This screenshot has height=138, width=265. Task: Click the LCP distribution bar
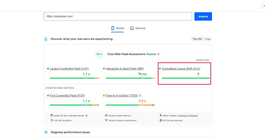point(74,78)
